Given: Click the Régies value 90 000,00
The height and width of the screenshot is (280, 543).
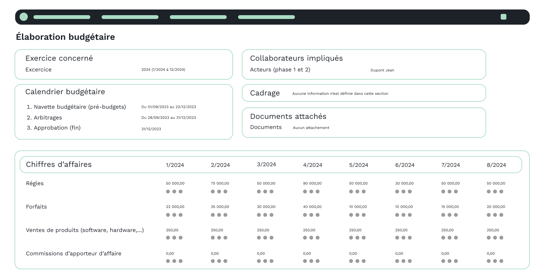Looking at the screenshot, I should [x=312, y=183].
